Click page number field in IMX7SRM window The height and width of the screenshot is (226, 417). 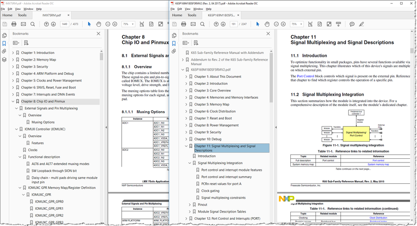[x=65, y=24]
